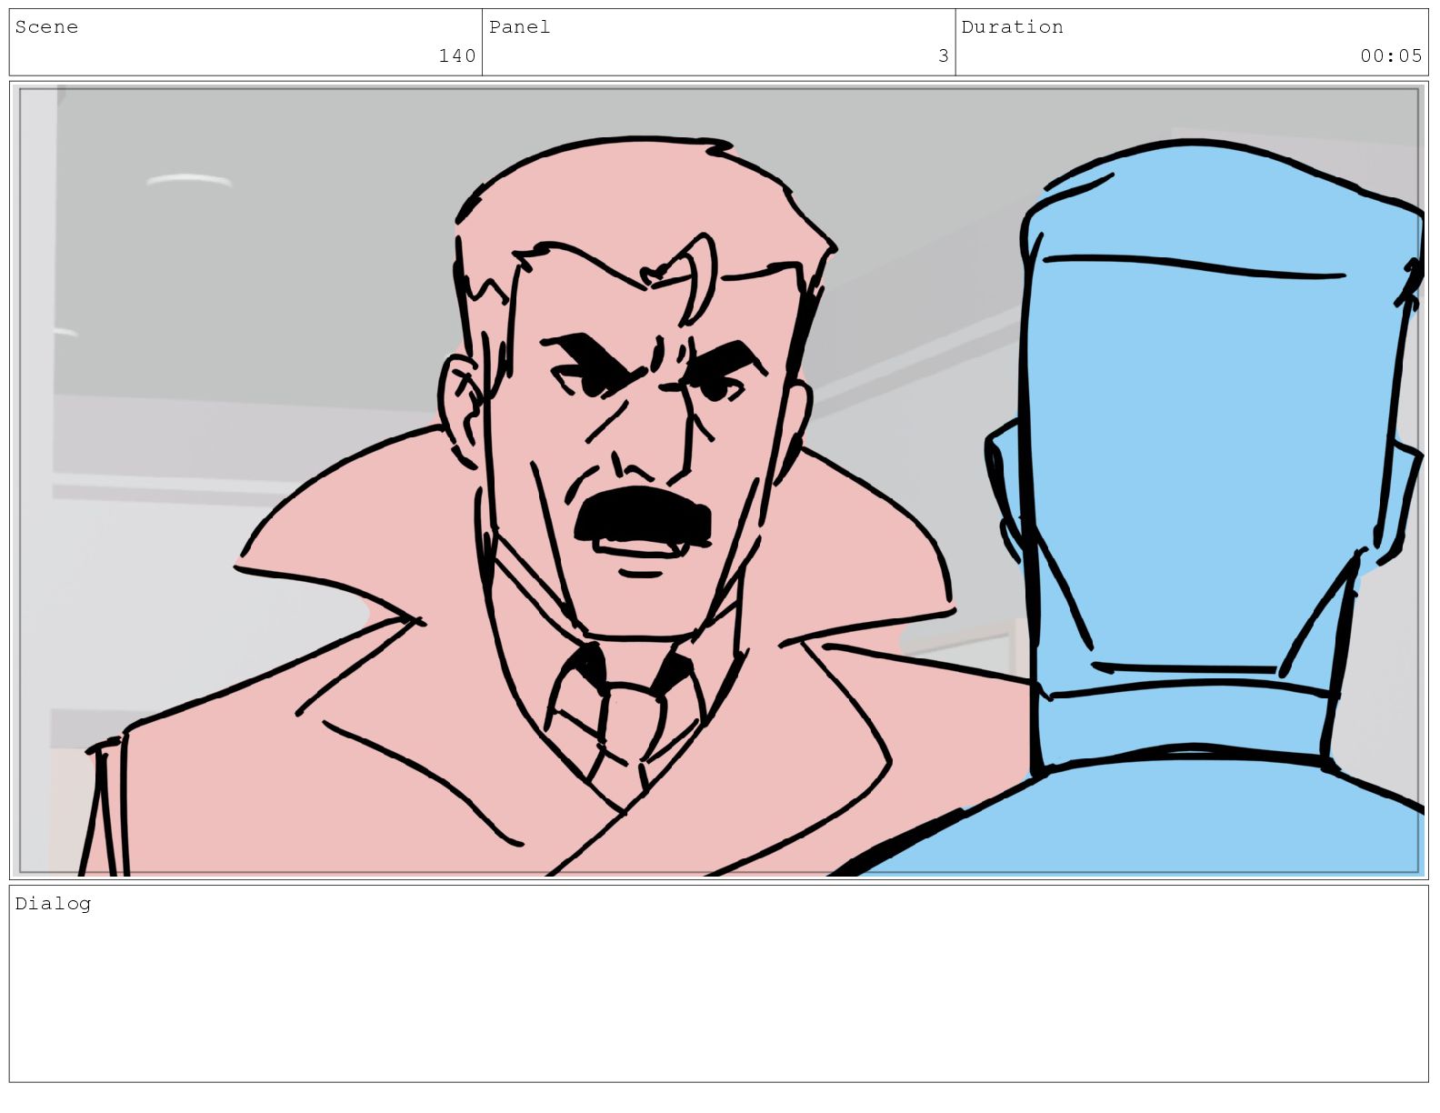Click the Scene label text

coord(46,27)
